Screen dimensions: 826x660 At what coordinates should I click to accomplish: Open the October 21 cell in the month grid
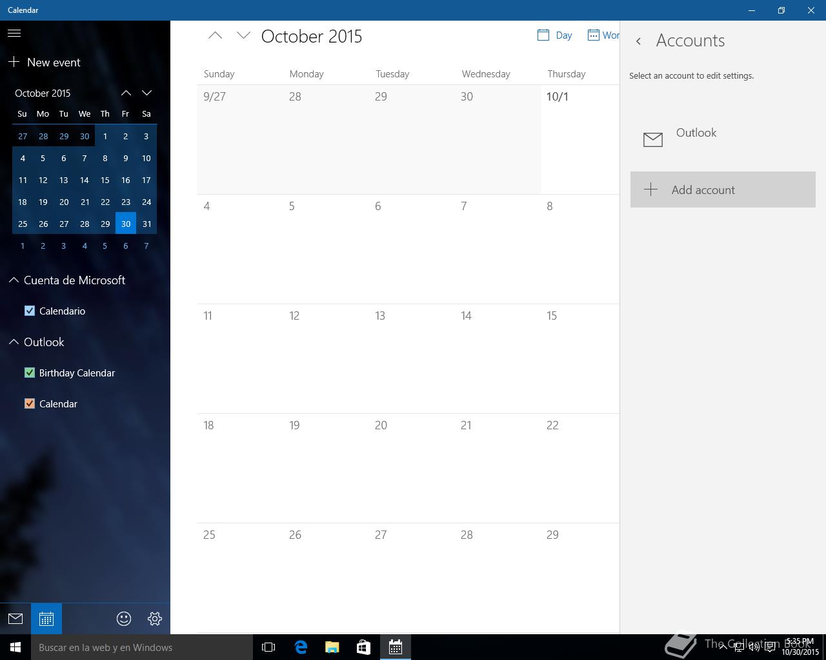(x=498, y=468)
